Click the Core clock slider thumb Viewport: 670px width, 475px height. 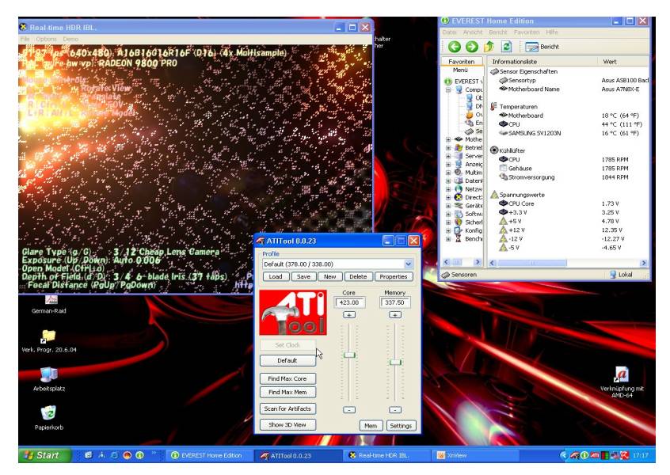pos(349,355)
